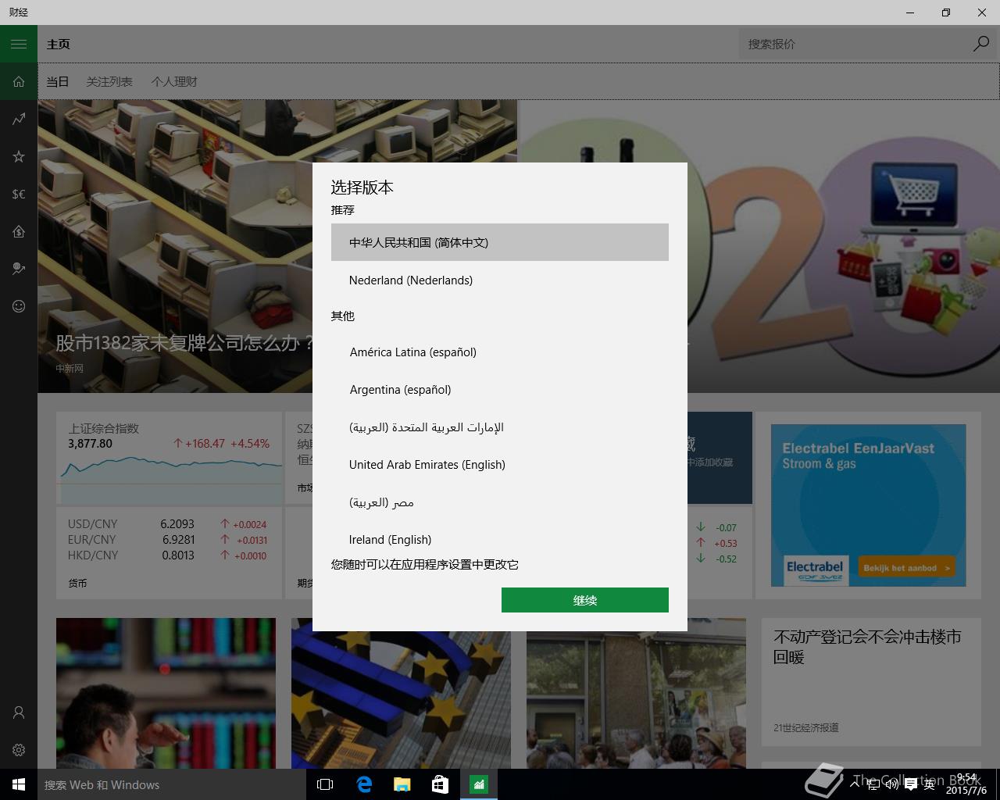The height and width of the screenshot is (800, 1000).
Task: Click the search magnifier icon
Action: pyautogui.click(x=980, y=44)
